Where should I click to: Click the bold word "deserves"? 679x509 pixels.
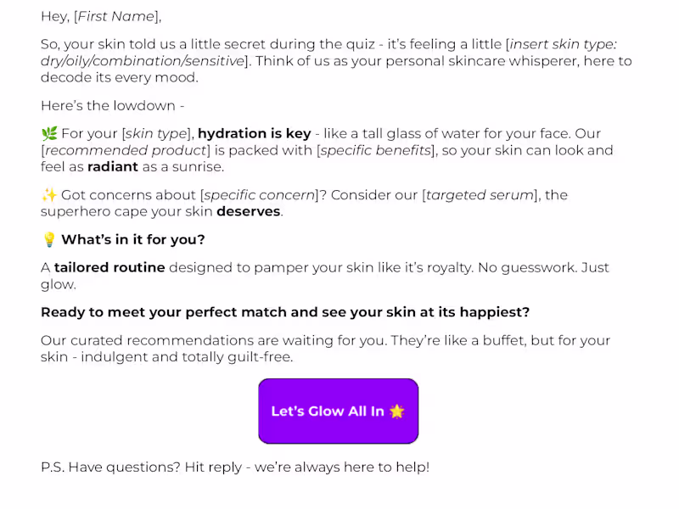248,211
